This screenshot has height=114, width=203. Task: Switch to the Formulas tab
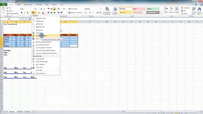[39, 4]
